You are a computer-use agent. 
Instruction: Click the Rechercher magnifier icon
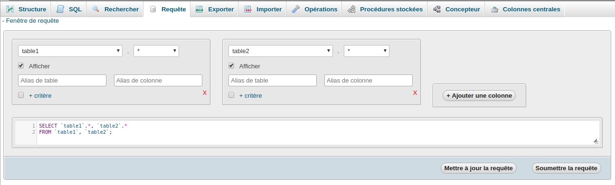pyautogui.click(x=96, y=9)
